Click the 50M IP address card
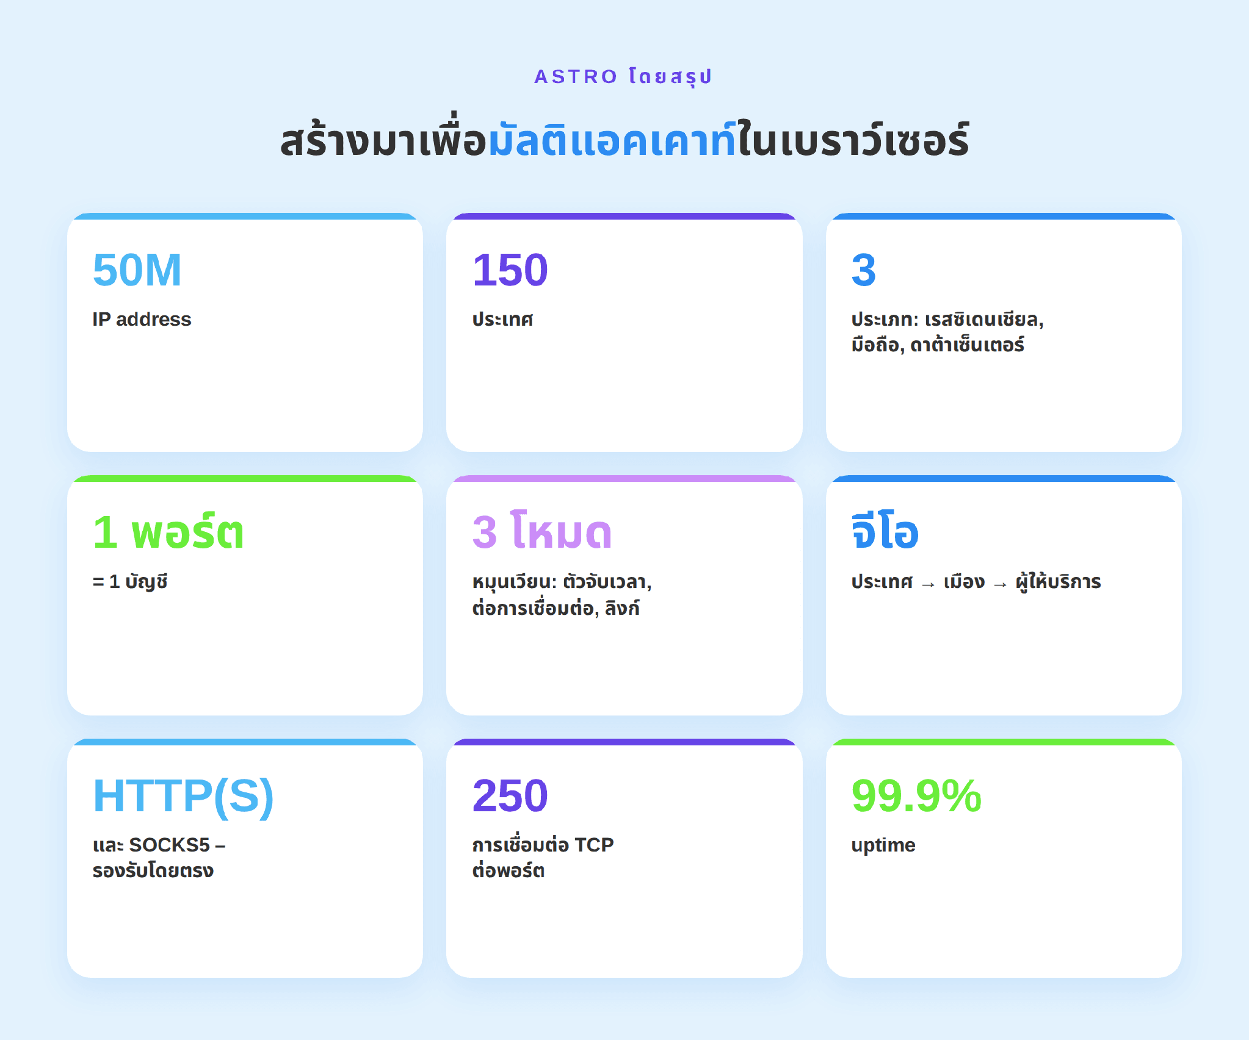Screen dimensions: 1249x1040 pyautogui.click(x=245, y=332)
